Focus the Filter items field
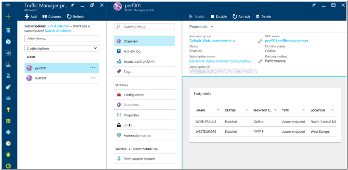 point(62,39)
